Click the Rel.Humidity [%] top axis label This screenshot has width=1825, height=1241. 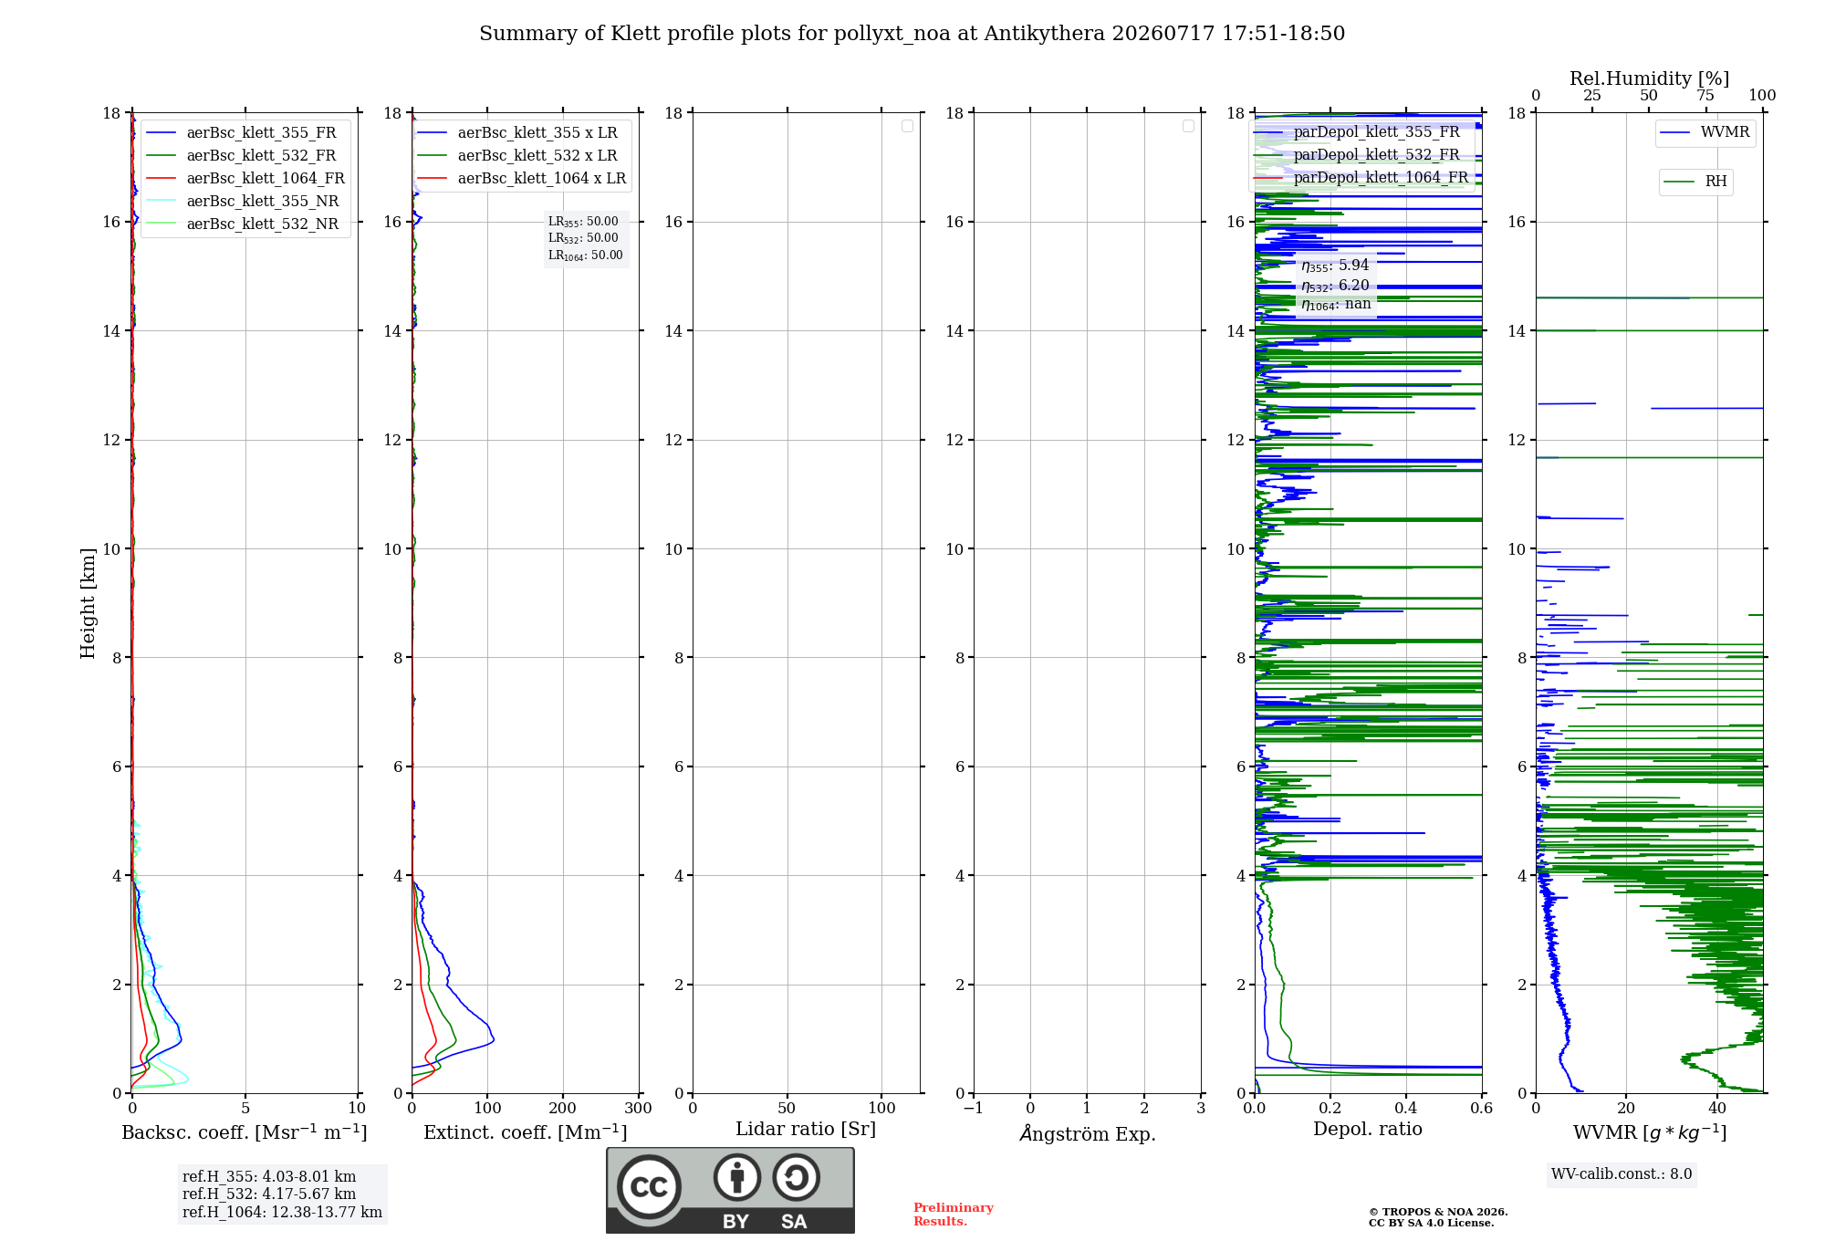point(1649,78)
